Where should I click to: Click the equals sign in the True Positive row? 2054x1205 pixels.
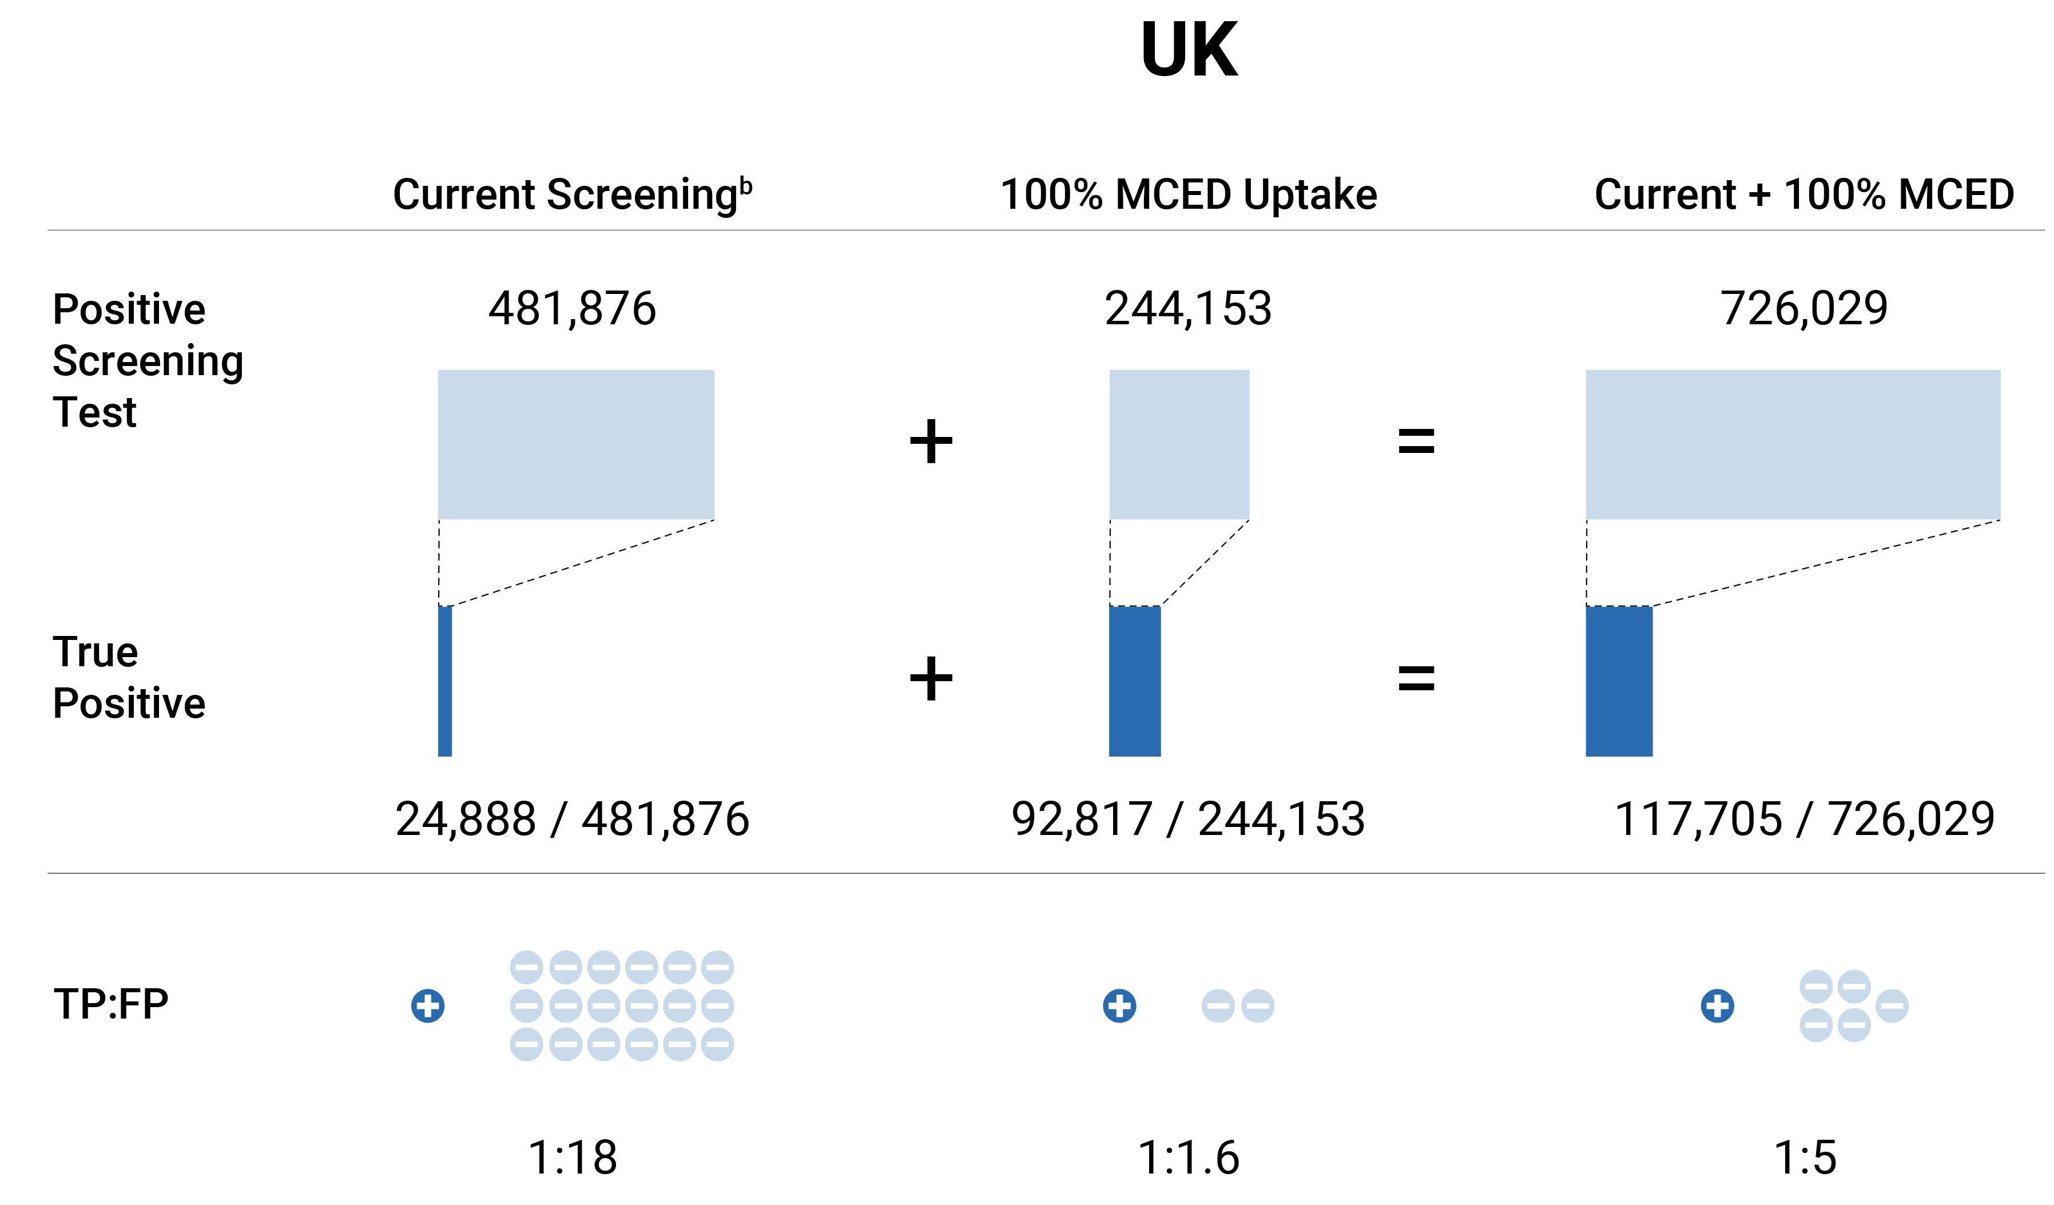click(1416, 678)
